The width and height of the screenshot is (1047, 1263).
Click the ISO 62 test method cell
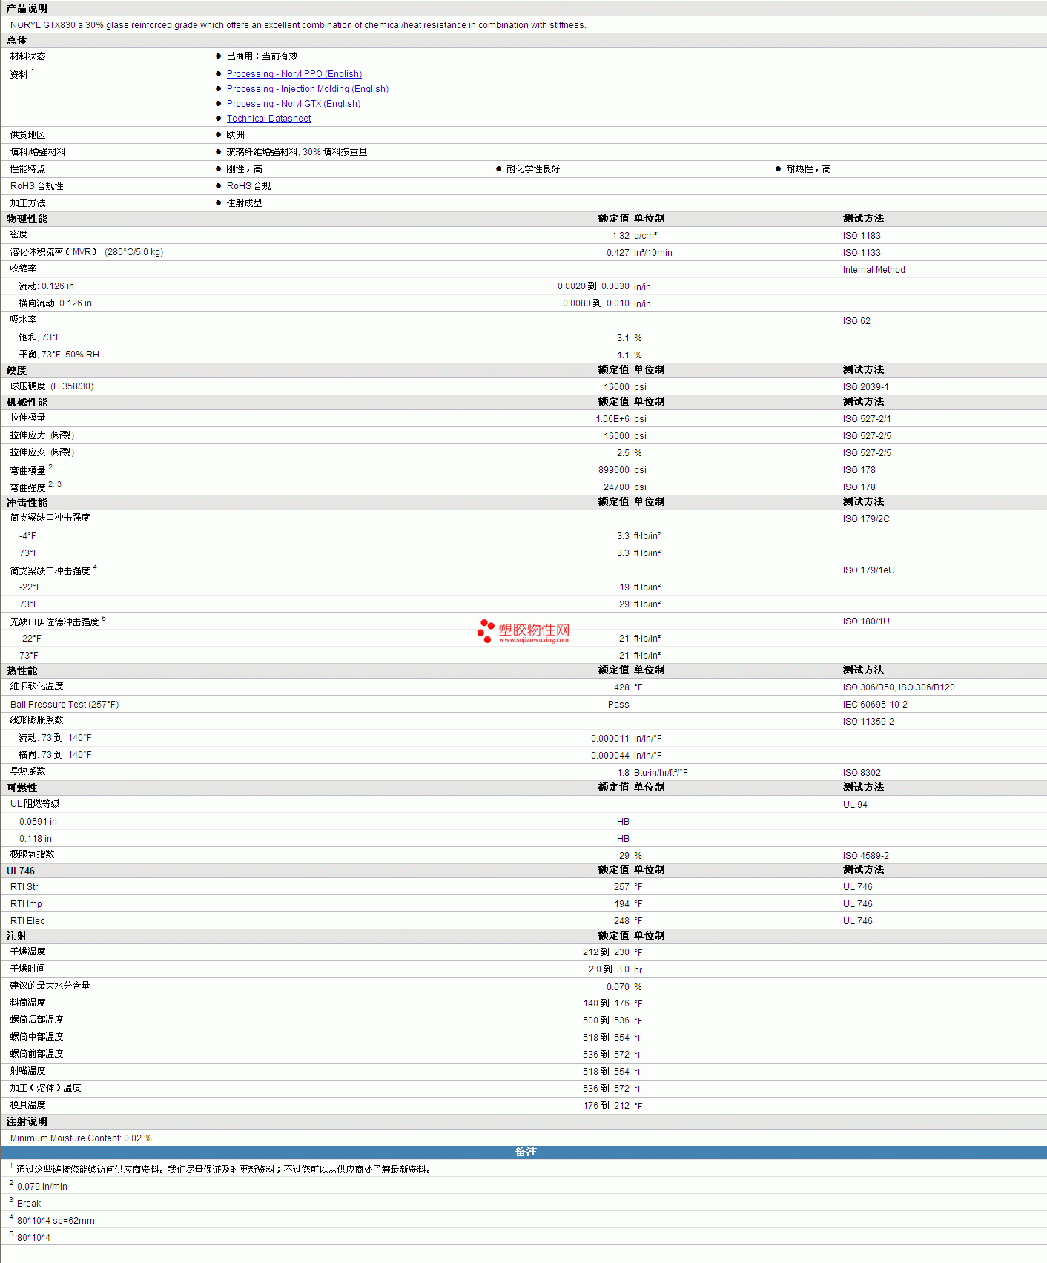coord(856,321)
